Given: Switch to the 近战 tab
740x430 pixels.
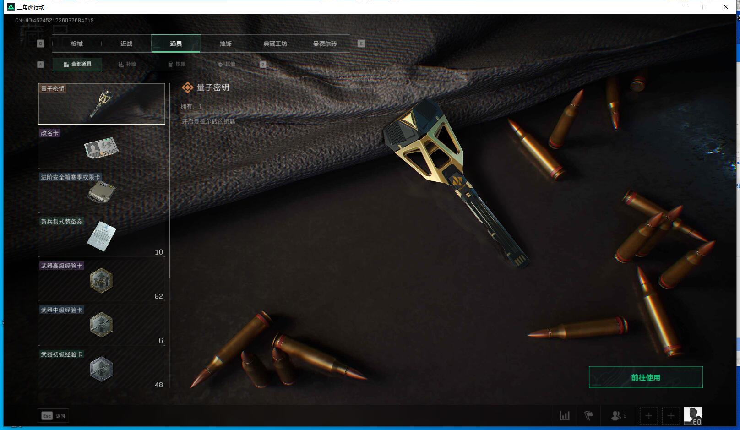Looking at the screenshot, I should tap(126, 44).
